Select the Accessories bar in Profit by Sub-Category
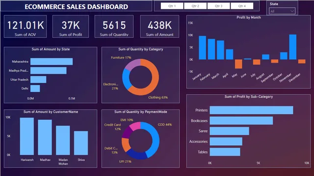This screenshot has height=176, width=314. coord(226,141)
